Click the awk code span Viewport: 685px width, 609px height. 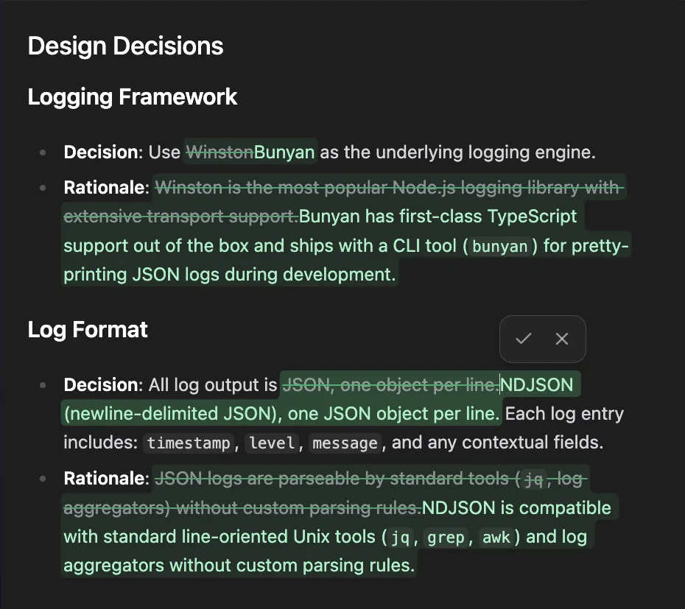(496, 538)
